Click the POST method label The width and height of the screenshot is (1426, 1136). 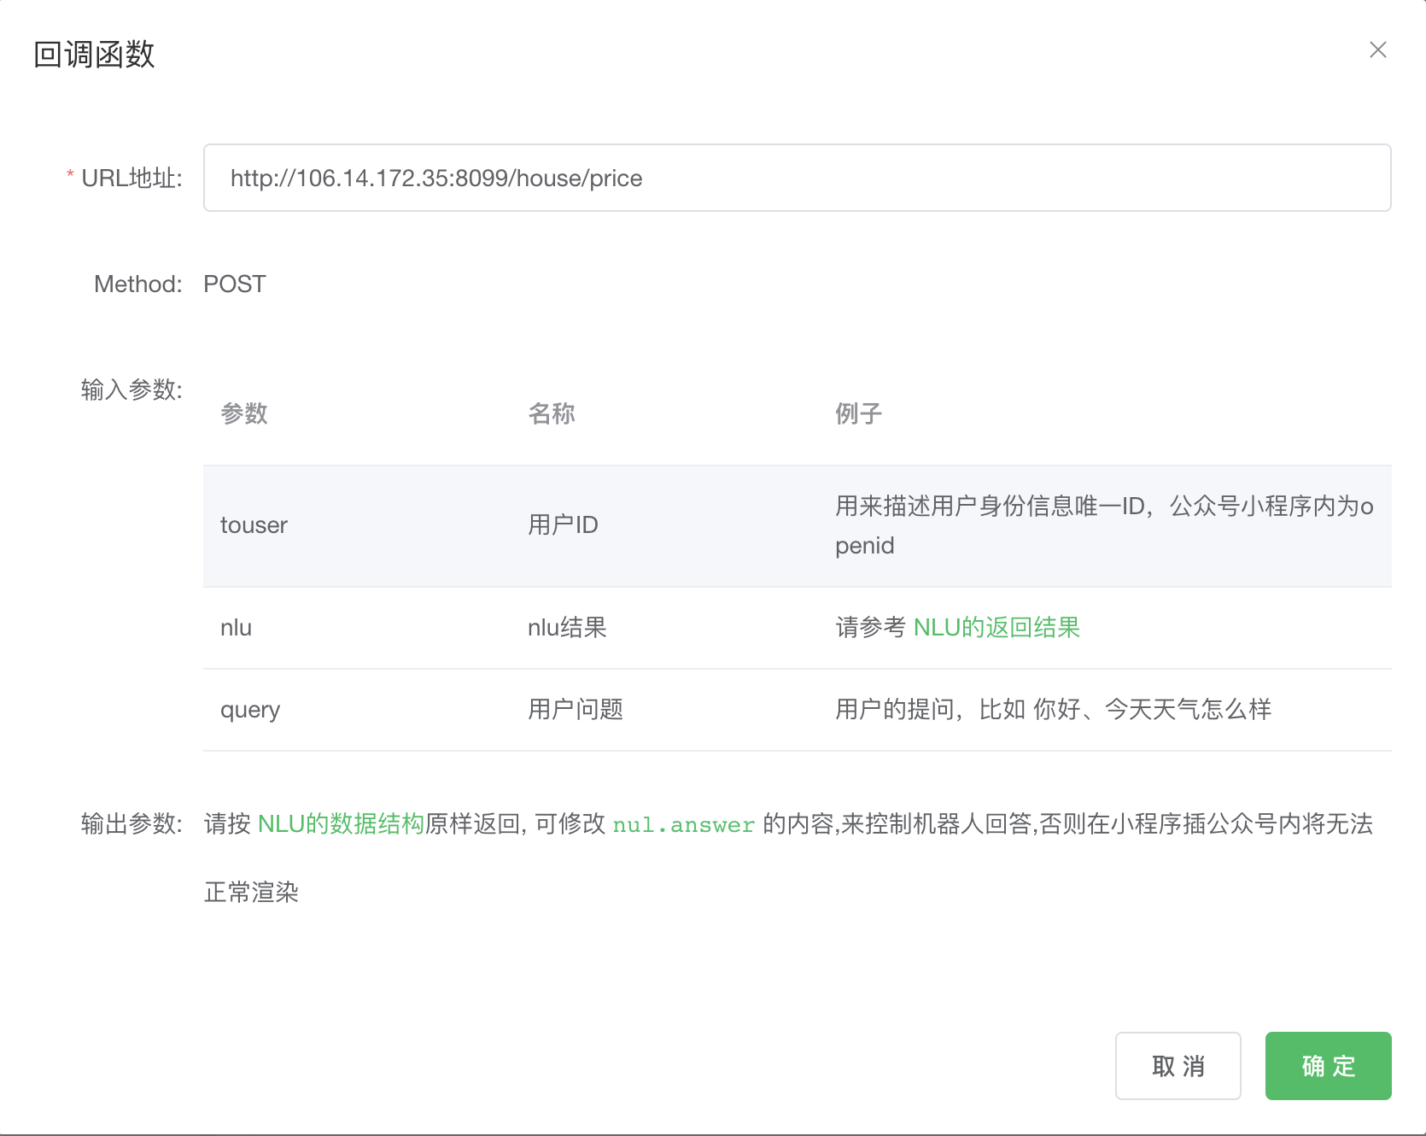232,284
